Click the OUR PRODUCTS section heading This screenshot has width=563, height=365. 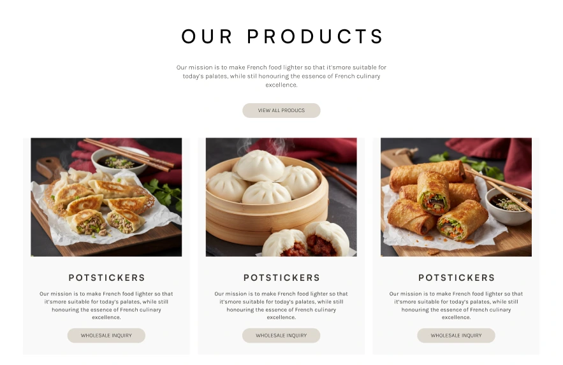282,36
